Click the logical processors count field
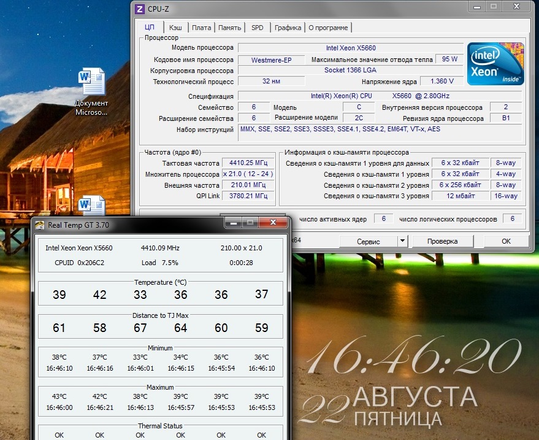The width and height of the screenshot is (539, 440). point(512,219)
